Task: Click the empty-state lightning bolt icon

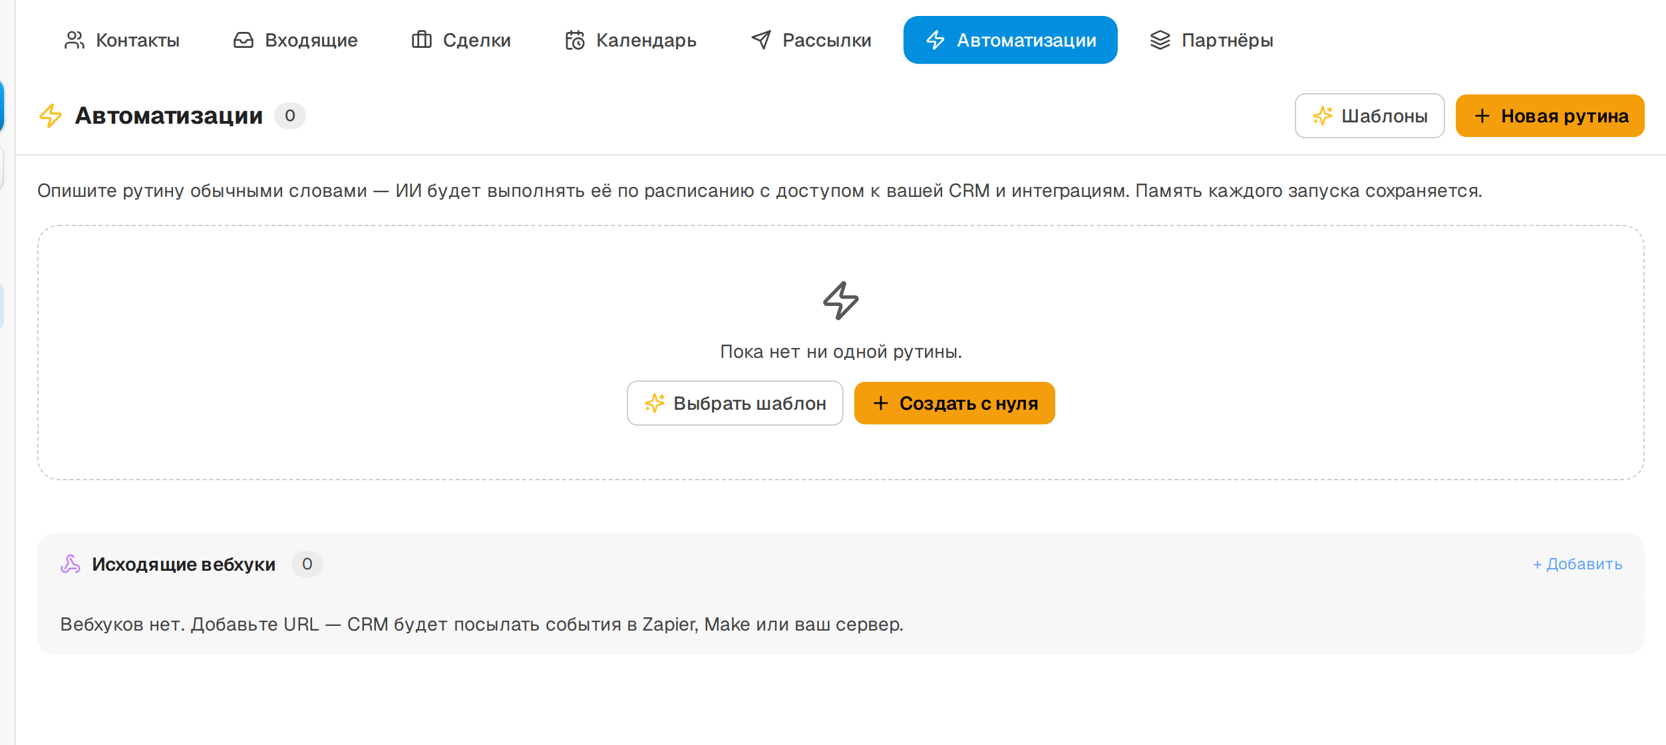Action: [x=841, y=301]
